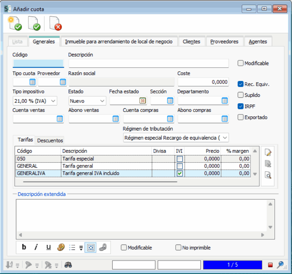The image size is (292, 274).
Task: Open the alignment dropdown in text toolbar
Action: (x=81, y=248)
